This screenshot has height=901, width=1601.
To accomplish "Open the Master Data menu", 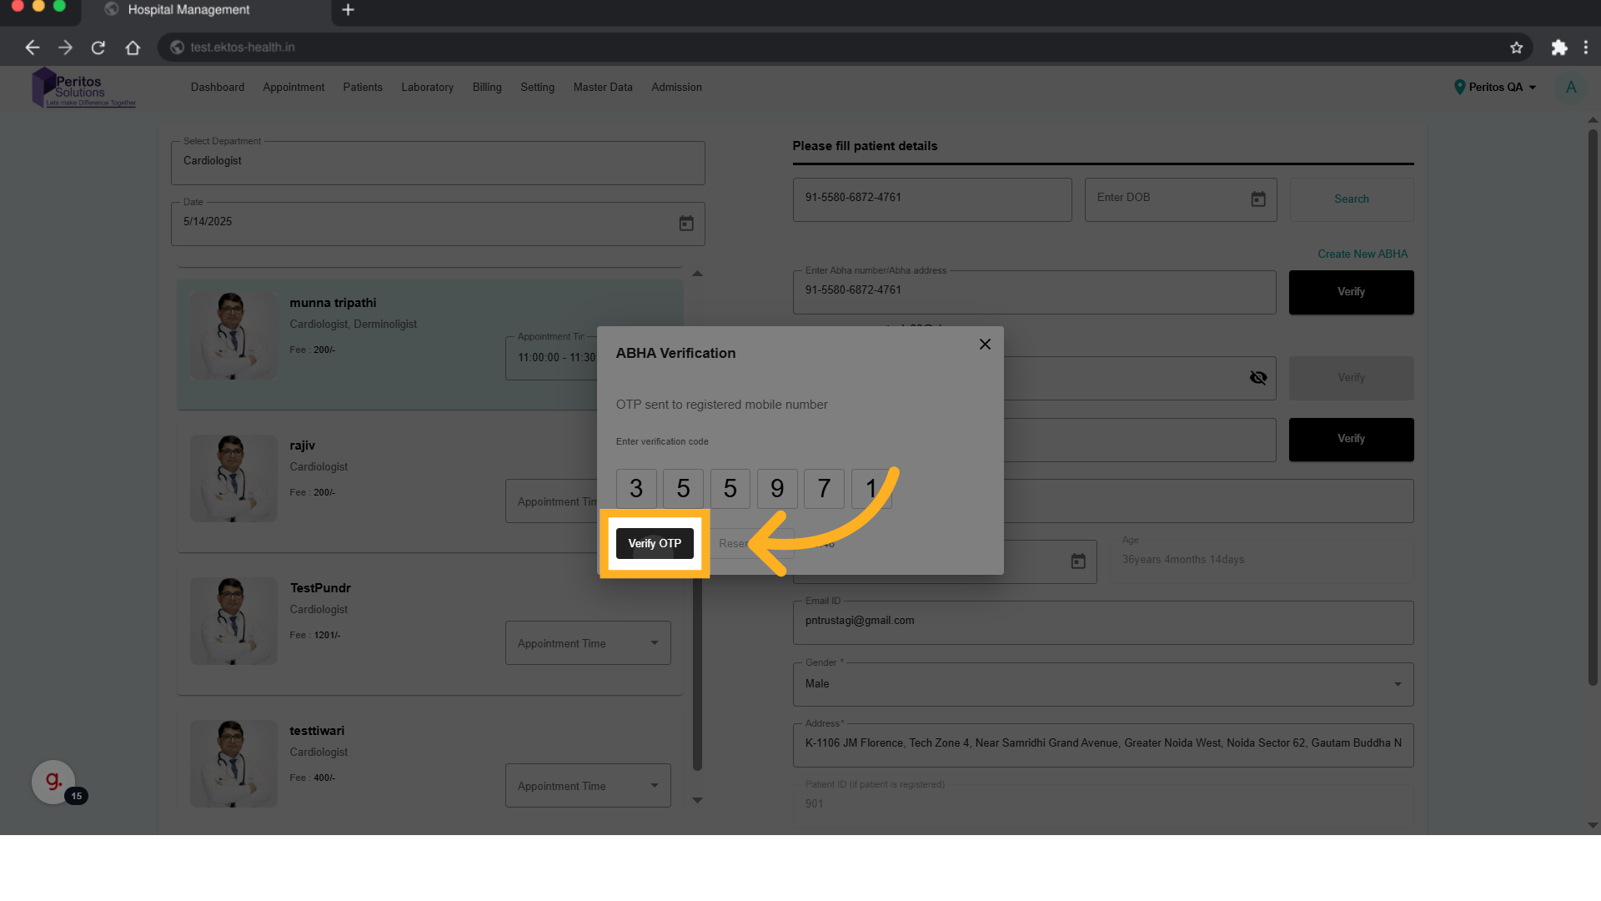I will pos(602,87).
